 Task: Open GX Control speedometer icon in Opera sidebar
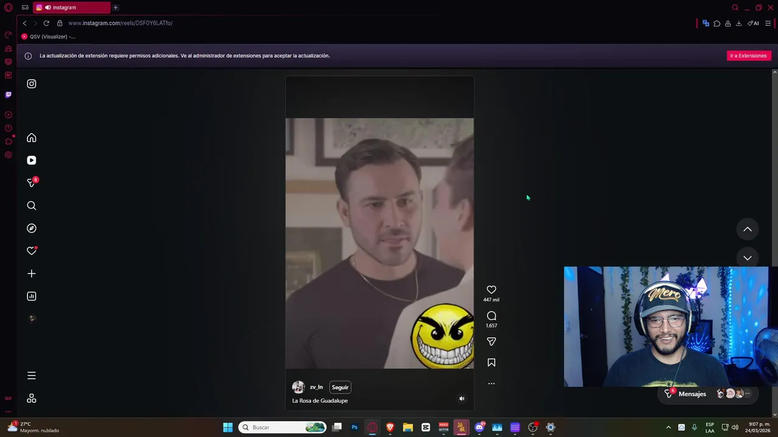tap(9, 35)
